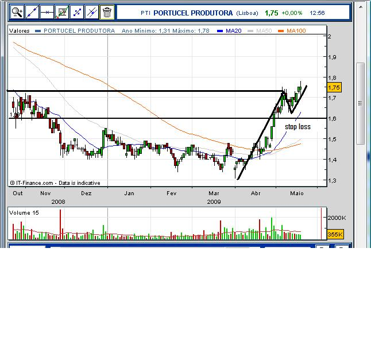Click the Mar month label
Viewport: 371px width, 345px height.
click(x=214, y=193)
